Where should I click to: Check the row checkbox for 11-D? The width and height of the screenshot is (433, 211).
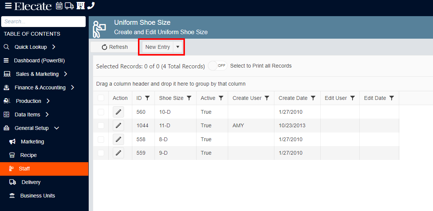click(101, 125)
